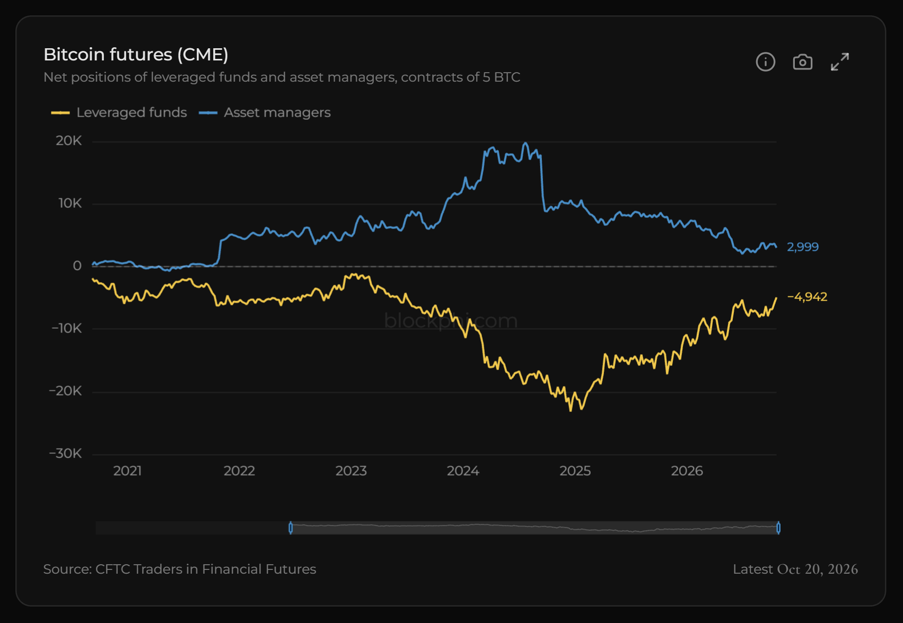Screen dimensions: 903x623
Task: Open the chart info icon
Action: click(x=765, y=62)
